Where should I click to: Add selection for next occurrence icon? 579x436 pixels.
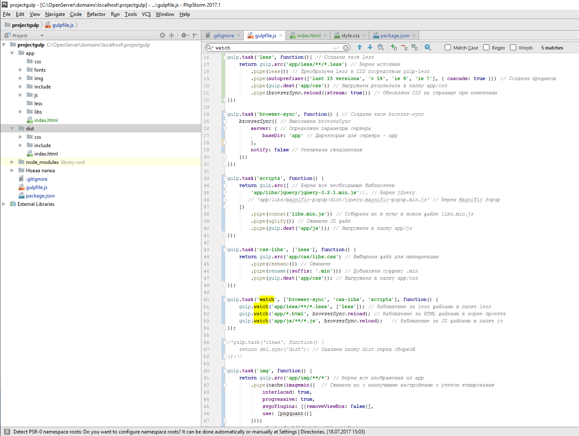click(x=394, y=47)
